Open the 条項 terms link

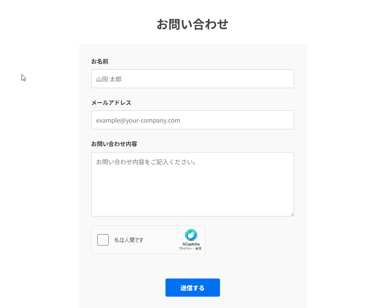pos(198,249)
